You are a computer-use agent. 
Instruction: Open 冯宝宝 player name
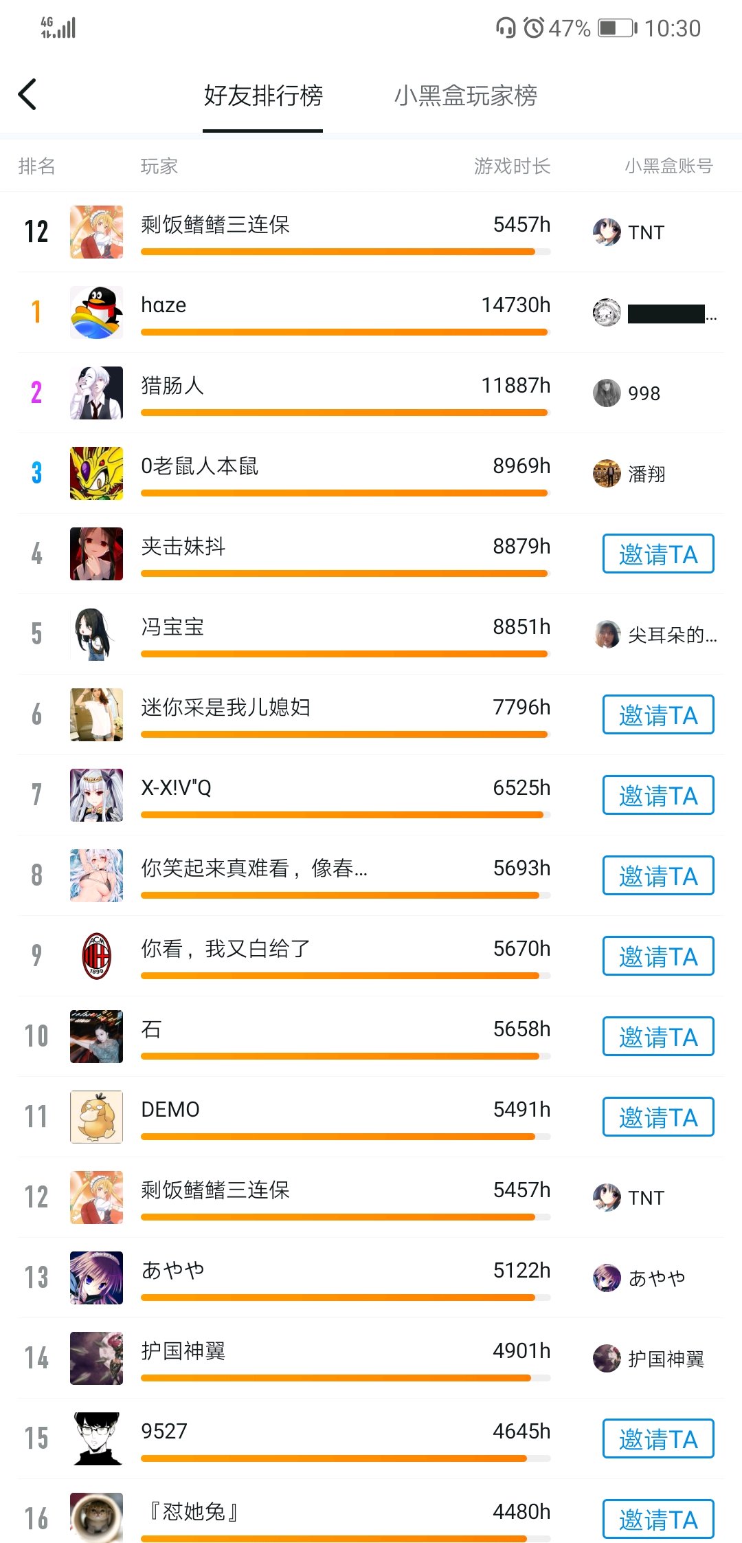pyautogui.click(x=172, y=627)
